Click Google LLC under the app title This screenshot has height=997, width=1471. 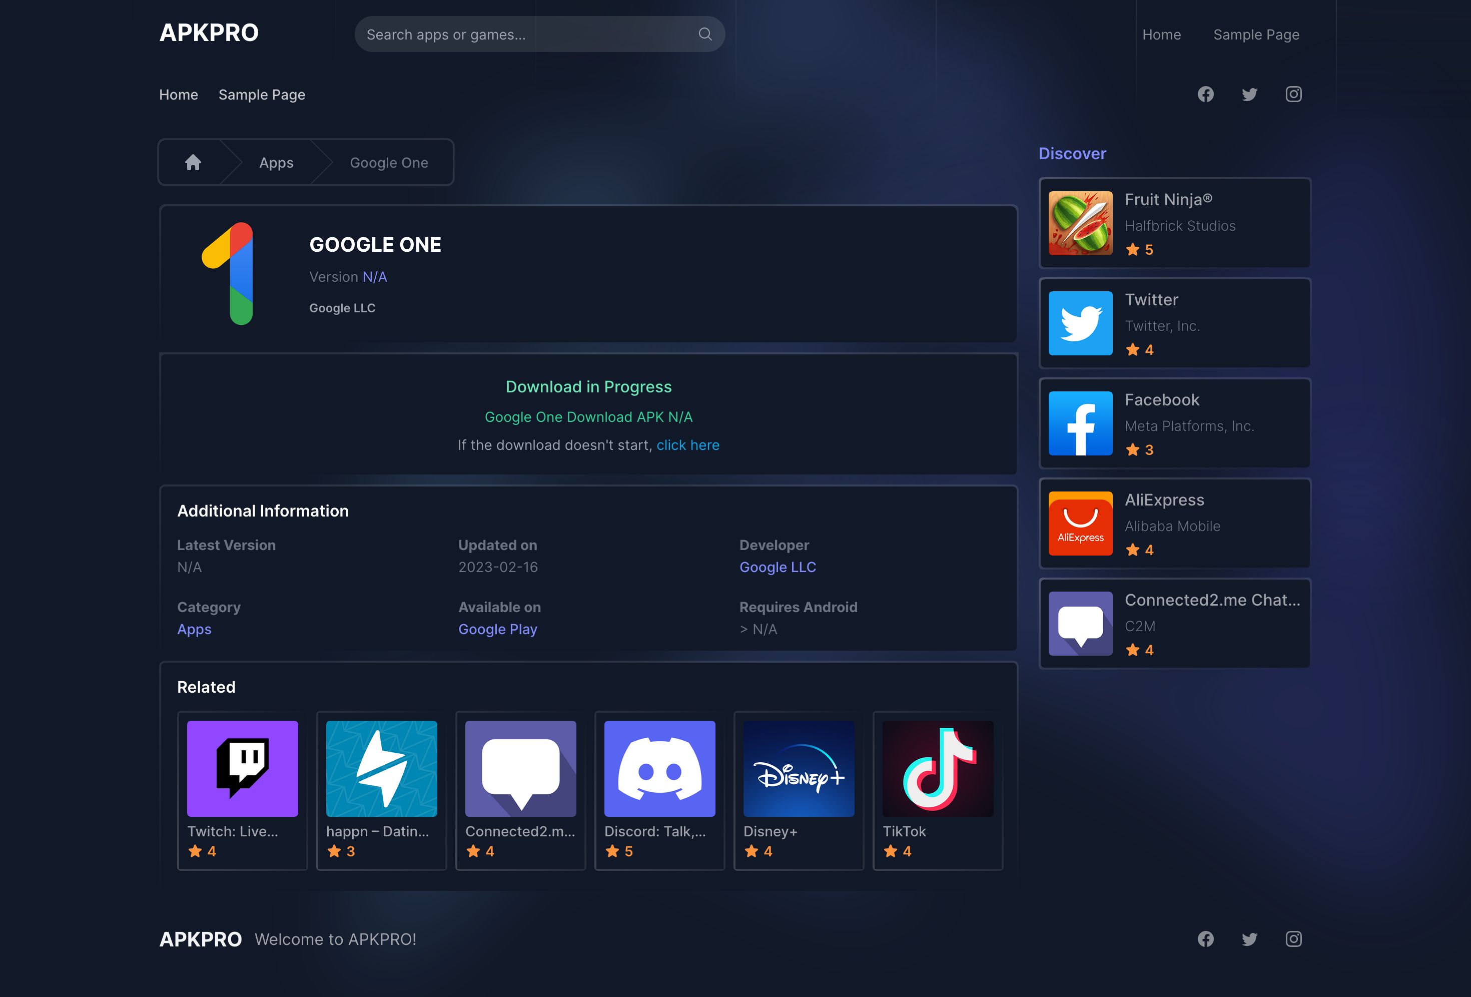342,308
